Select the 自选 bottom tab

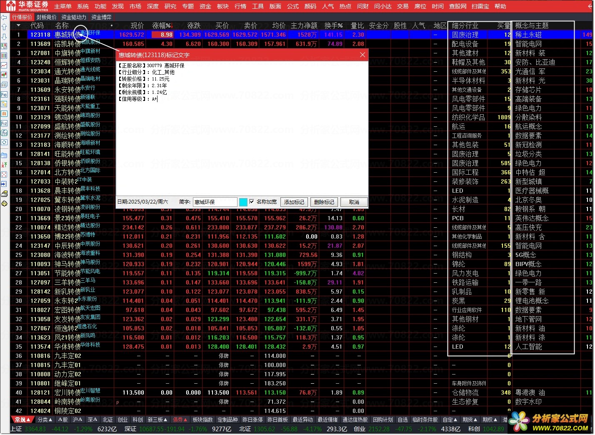point(402,420)
